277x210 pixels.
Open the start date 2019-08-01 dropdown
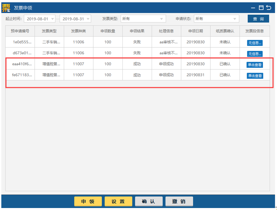click(52, 19)
